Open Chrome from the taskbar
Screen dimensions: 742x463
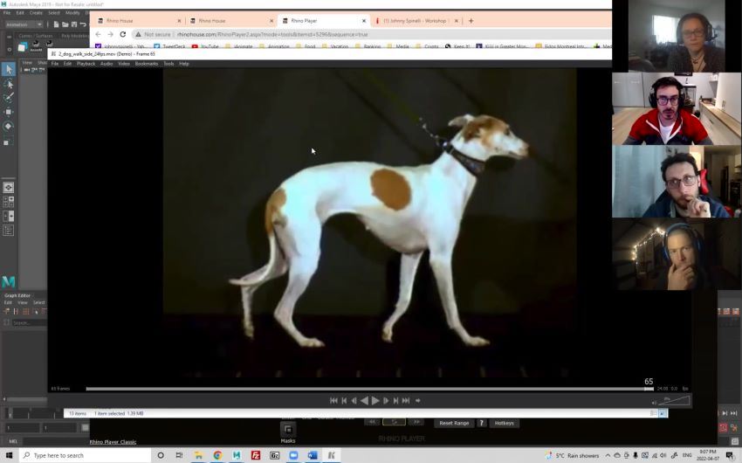[217, 455]
